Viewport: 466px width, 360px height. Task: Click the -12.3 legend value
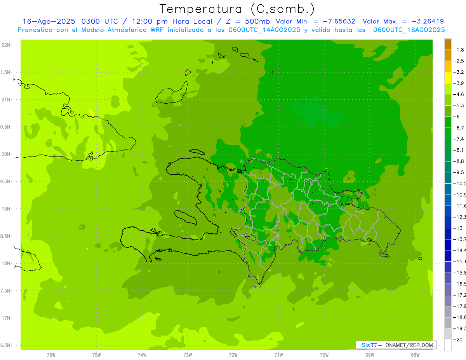point(459,217)
